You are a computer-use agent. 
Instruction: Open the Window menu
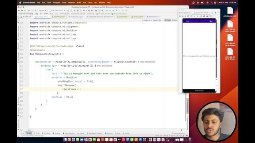(x=102, y=3)
